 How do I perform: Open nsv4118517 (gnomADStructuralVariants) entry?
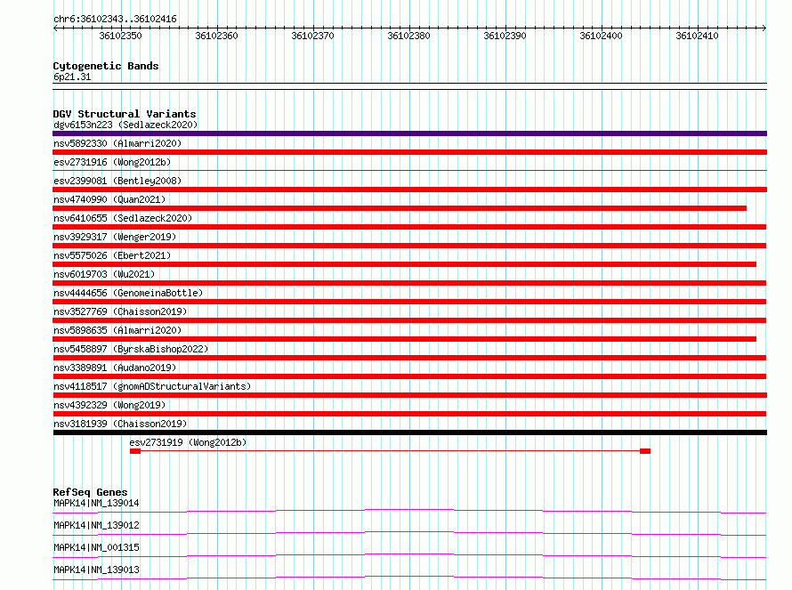point(152,386)
